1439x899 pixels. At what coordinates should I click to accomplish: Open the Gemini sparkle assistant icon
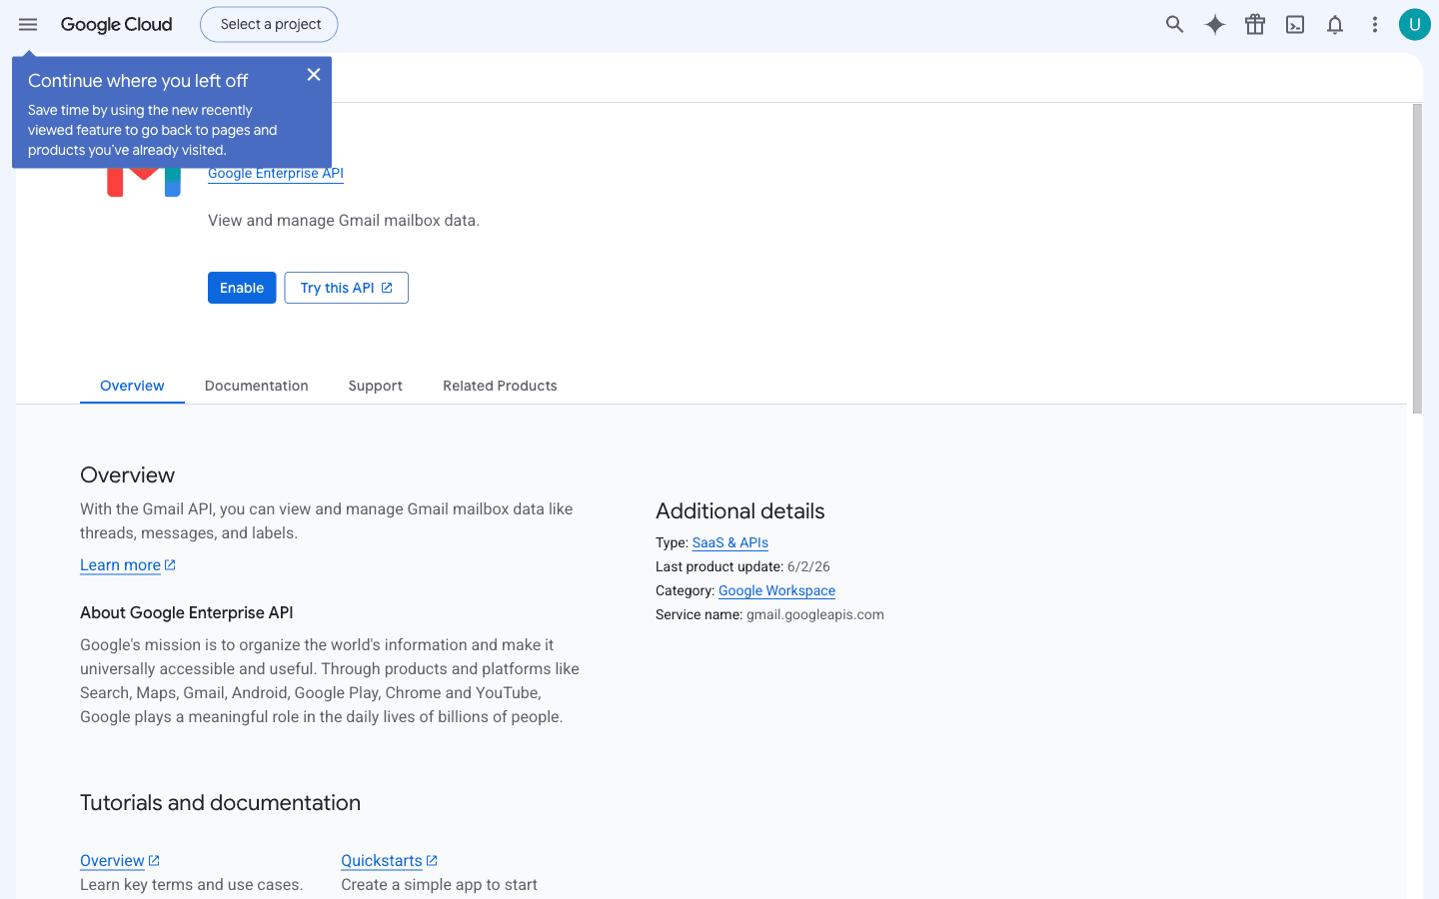(1215, 24)
